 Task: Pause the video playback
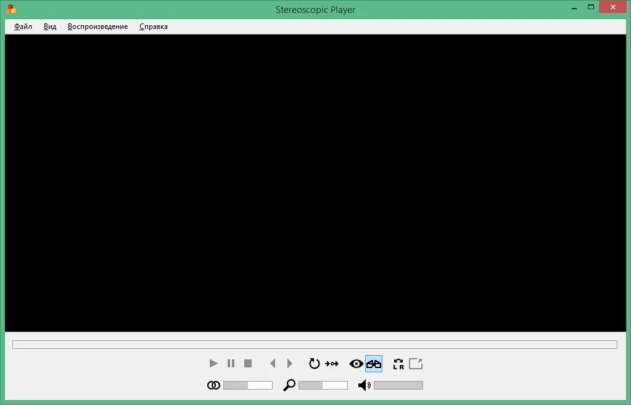pos(231,364)
